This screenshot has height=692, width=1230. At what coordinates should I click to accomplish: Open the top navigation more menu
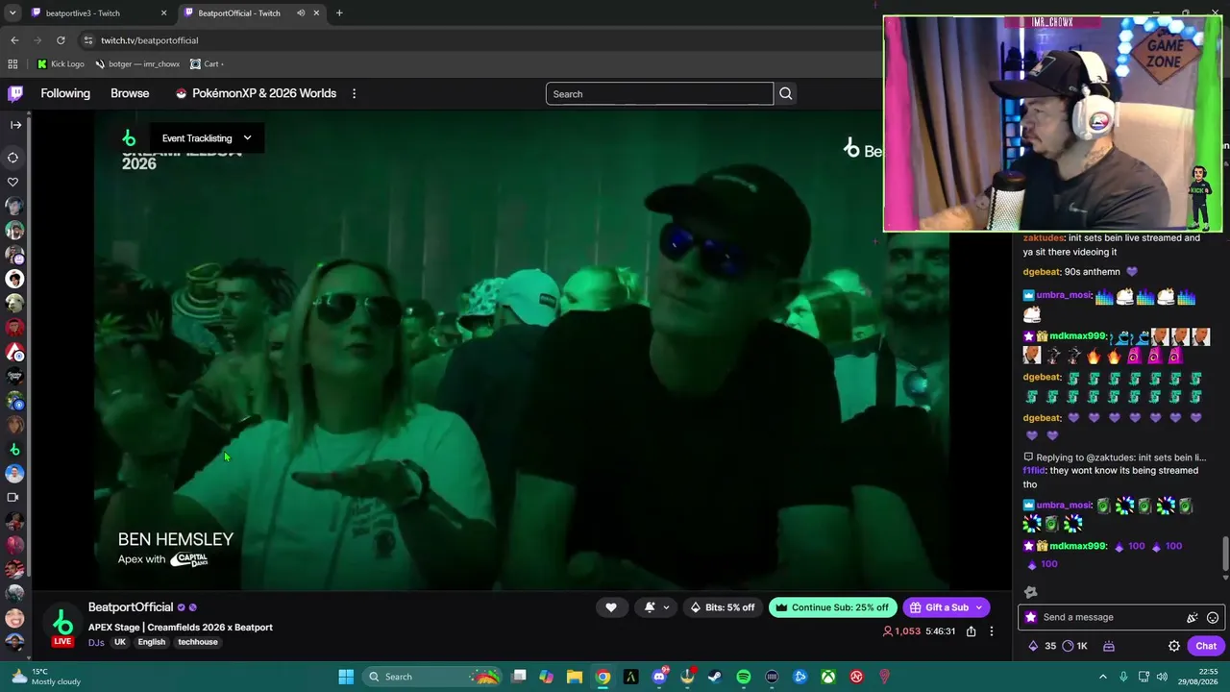click(x=354, y=93)
